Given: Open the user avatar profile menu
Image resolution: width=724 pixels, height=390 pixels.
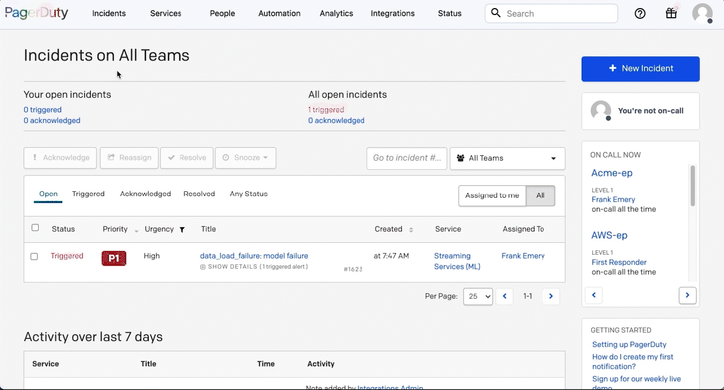Looking at the screenshot, I should [703, 13].
